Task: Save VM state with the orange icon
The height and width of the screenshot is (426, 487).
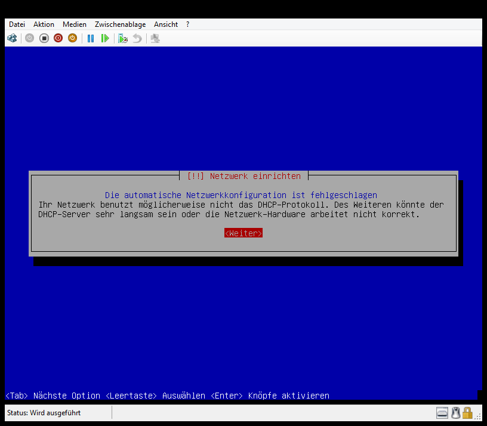Action: tap(72, 38)
